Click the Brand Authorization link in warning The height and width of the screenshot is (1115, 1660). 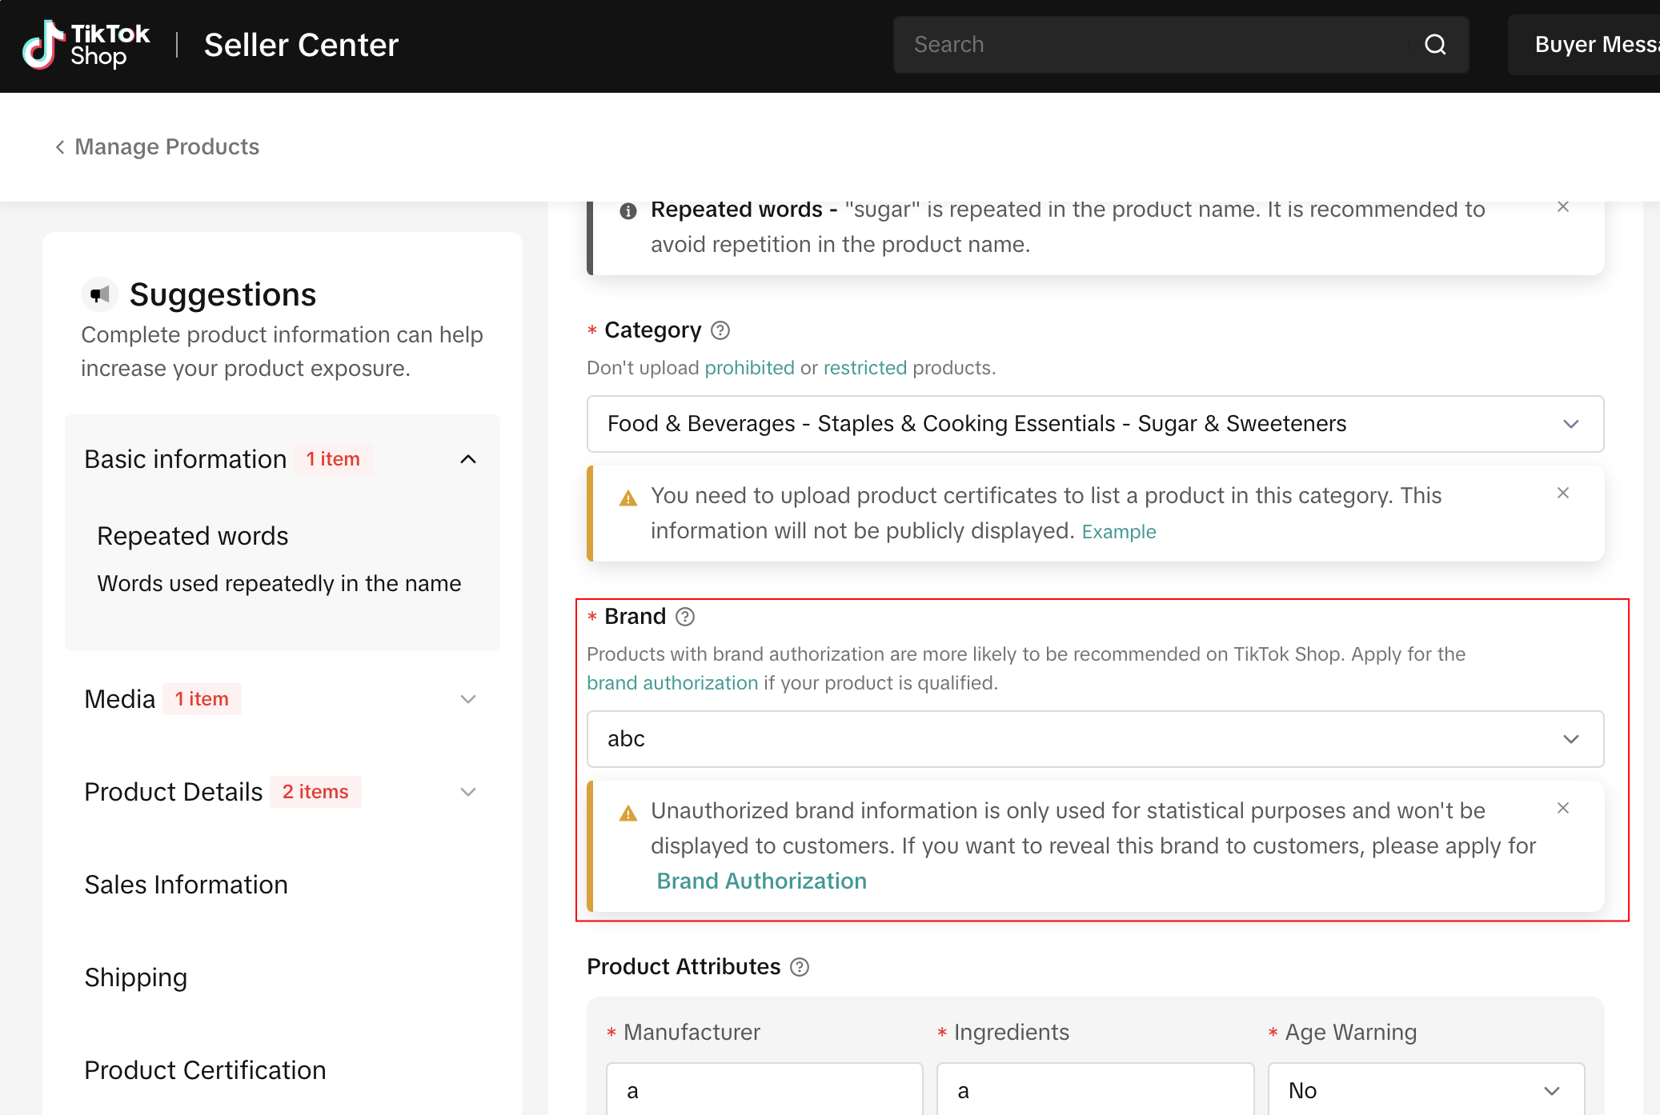[x=761, y=881]
